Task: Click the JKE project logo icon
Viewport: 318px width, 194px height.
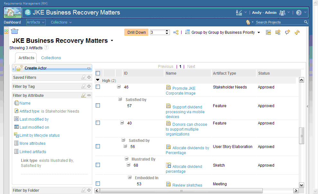Action: point(28,13)
